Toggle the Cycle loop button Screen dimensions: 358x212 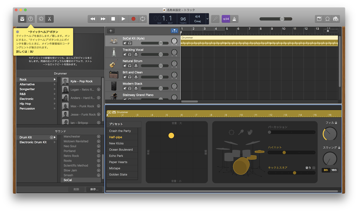click(x=143, y=19)
